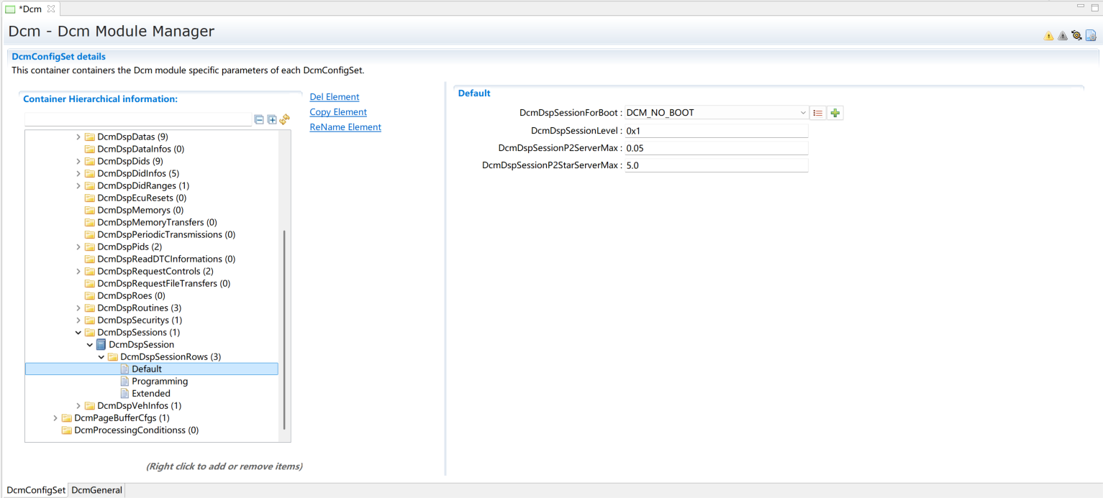Click the tree panel vertical scrollbar

point(285,331)
